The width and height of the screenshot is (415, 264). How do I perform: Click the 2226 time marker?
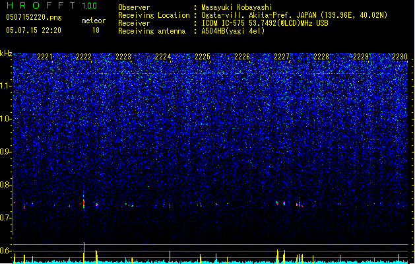click(242, 57)
